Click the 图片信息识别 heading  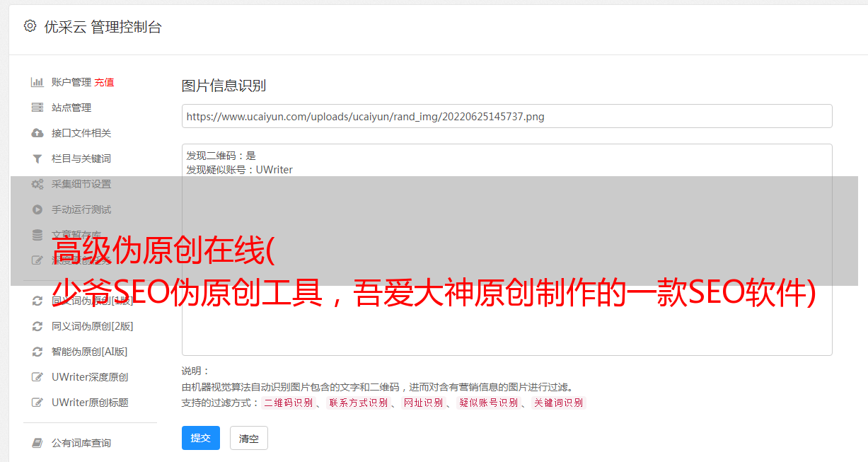224,86
